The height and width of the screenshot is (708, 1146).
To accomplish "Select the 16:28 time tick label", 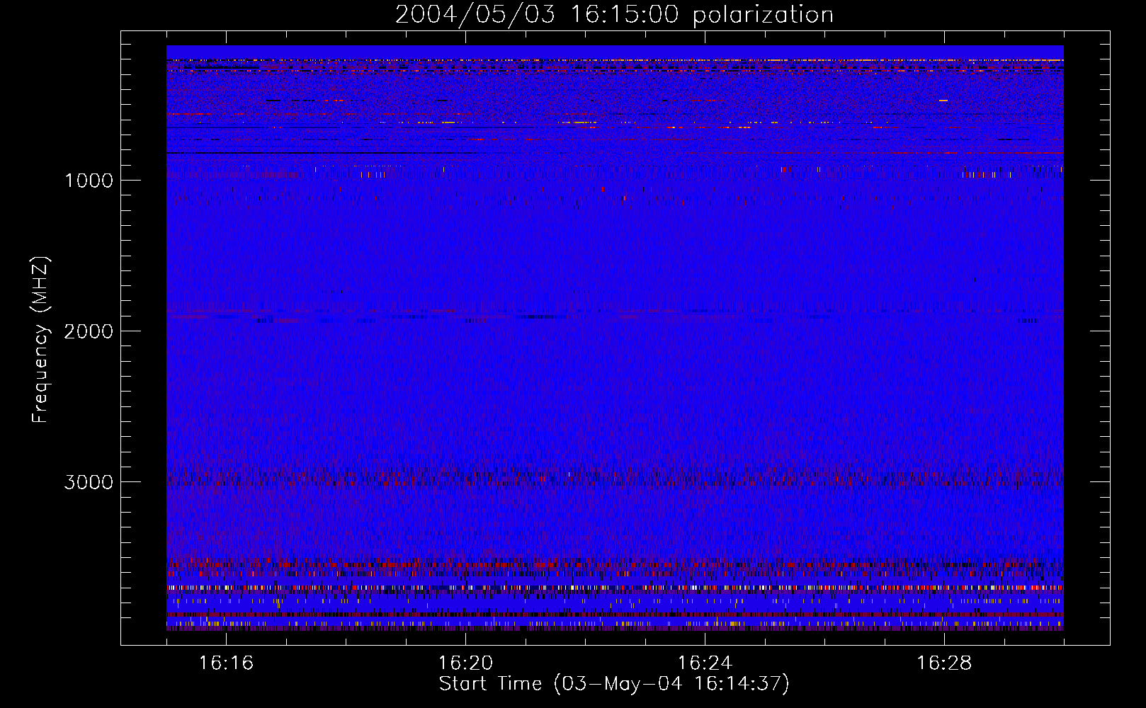I will [x=944, y=663].
